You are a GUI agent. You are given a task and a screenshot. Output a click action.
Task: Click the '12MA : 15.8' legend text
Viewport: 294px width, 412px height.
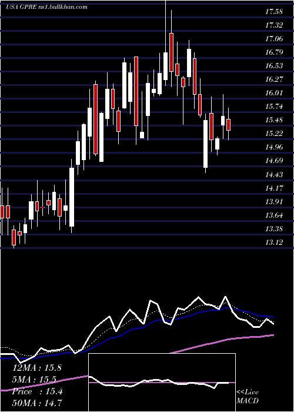pyautogui.click(x=37, y=368)
